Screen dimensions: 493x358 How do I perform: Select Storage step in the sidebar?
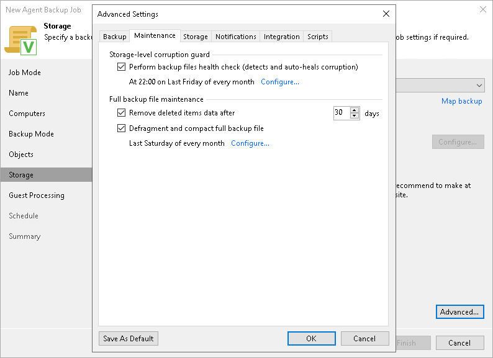pos(46,175)
